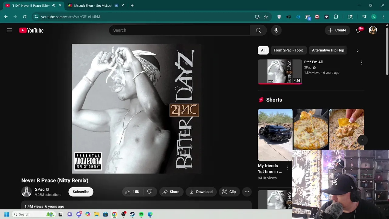The height and width of the screenshot is (219, 389).
Task: Open the media controls icon in Chrome toolbar
Action: coord(364,17)
